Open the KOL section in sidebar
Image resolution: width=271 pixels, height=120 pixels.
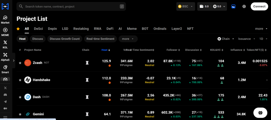pyautogui.click(x=5, y=44)
